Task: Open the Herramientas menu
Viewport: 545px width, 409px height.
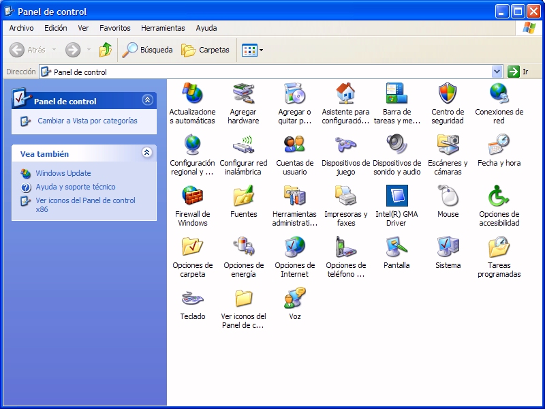Action: point(163,28)
